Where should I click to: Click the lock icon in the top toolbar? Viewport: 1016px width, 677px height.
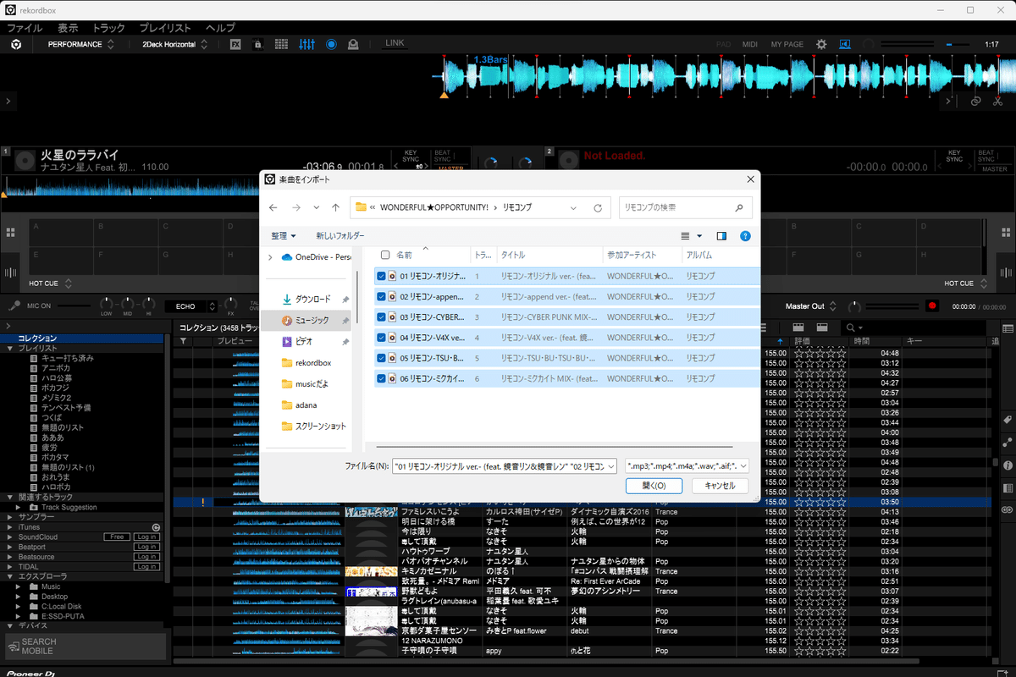coord(258,44)
